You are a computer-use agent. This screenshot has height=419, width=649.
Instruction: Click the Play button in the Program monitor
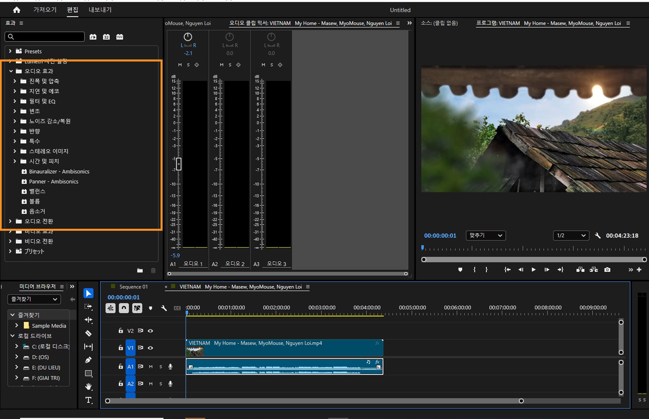533,270
